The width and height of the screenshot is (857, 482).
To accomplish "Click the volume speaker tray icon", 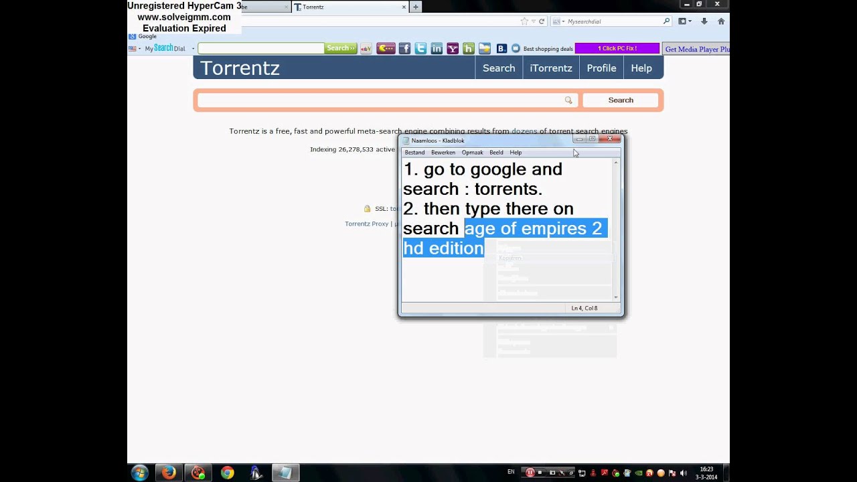I will click(x=682, y=473).
